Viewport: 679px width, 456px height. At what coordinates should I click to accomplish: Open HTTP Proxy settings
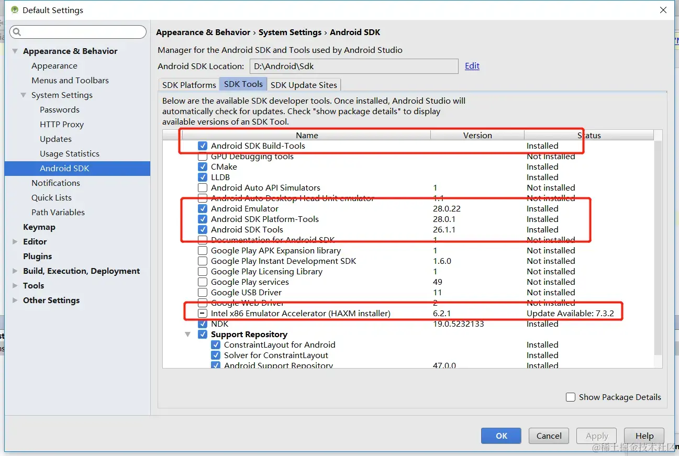(x=62, y=125)
